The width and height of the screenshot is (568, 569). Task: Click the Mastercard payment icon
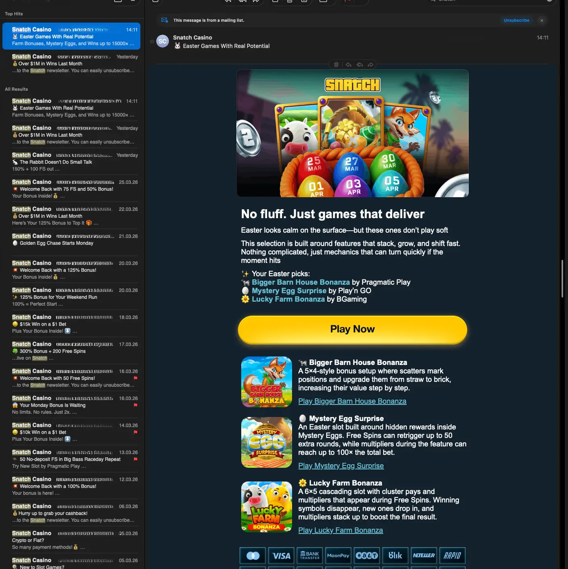253,556
